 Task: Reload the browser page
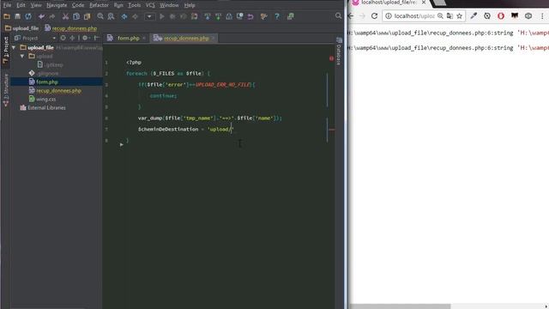374,16
